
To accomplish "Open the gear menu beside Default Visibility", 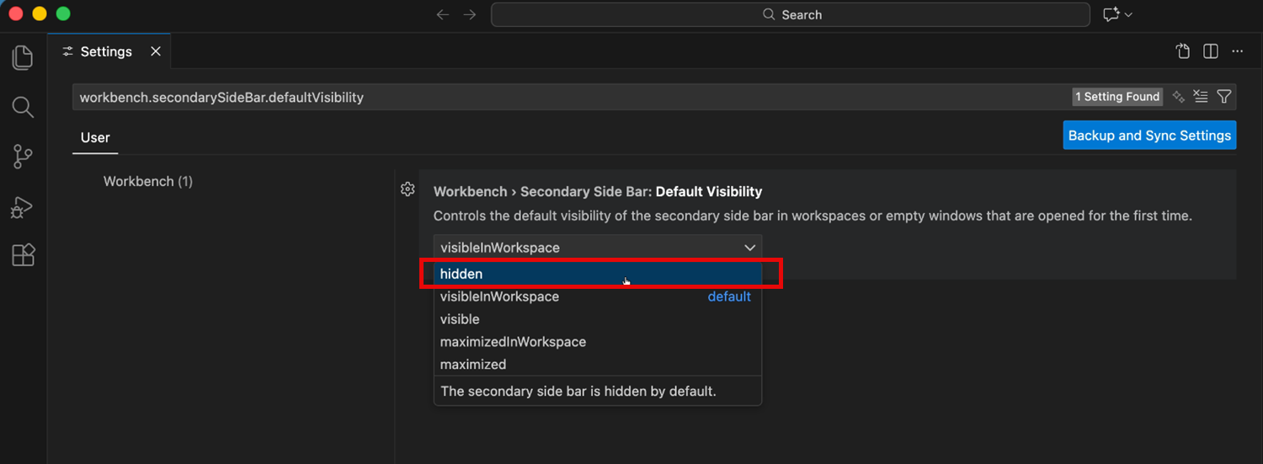I will (x=408, y=189).
